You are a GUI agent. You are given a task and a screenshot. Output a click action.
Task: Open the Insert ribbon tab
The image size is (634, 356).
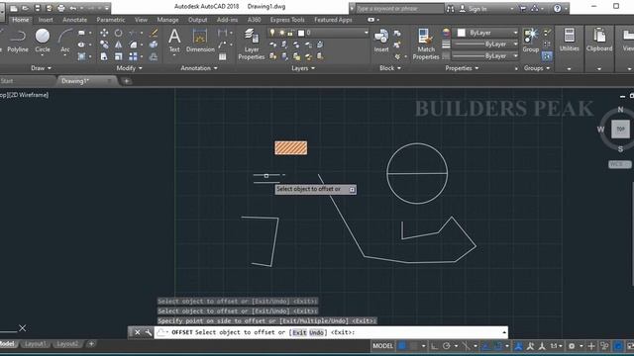pos(46,20)
